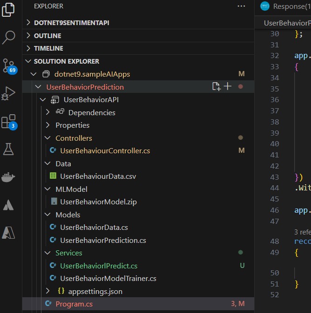The height and width of the screenshot is (313, 311).
Task: Expand the Properties folder chevron
Action: [x=47, y=125]
